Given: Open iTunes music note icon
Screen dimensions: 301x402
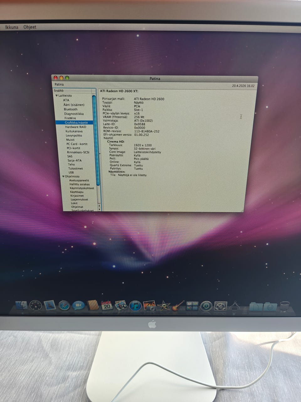Looking at the screenshot, I should click(x=135, y=305).
